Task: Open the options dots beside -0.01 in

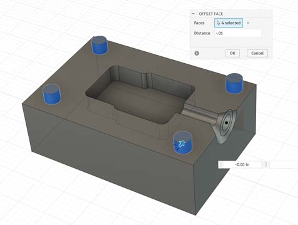Action: point(266,164)
